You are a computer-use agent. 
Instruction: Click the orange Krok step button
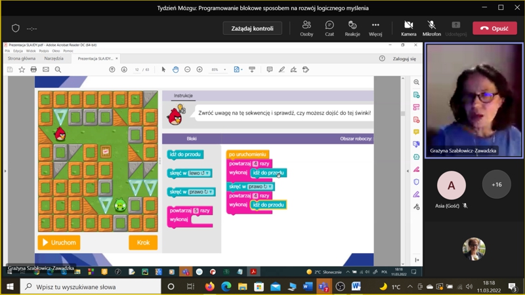pos(143,243)
